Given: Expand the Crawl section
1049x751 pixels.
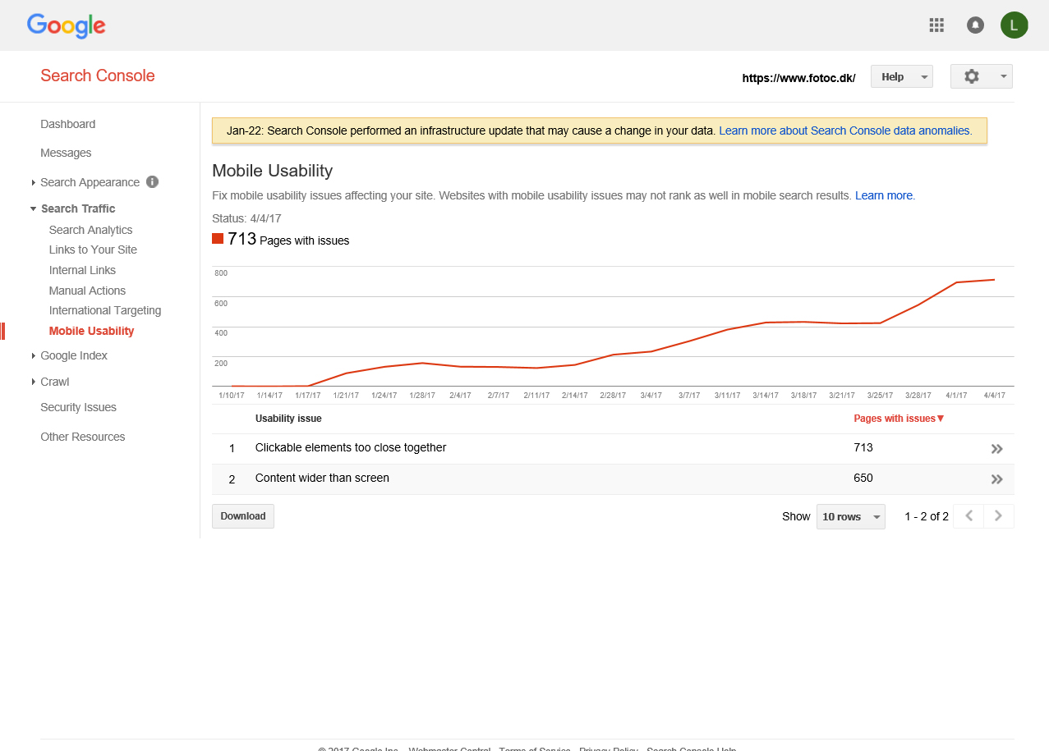Looking at the screenshot, I should pos(33,382).
